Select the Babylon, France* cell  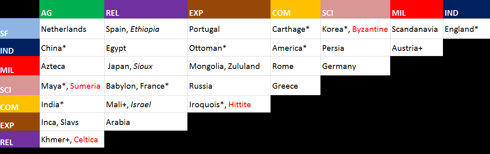[x=146, y=85]
